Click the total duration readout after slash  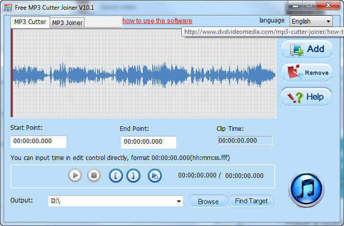tap(244, 175)
